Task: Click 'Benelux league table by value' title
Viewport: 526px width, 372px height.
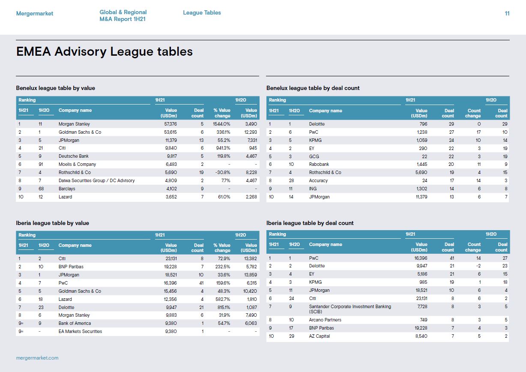Action: 55,88
